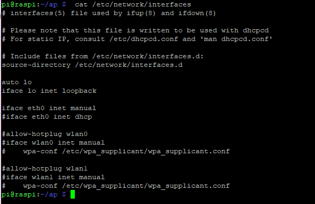The height and width of the screenshot is (204, 315).
Task: Click the 'iface lo inet loopback' line
Action: pos(49,91)
